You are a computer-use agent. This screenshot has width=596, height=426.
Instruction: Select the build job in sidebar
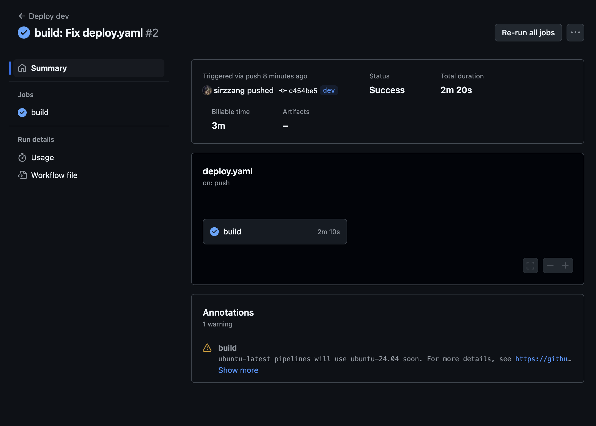coord(40,113)
